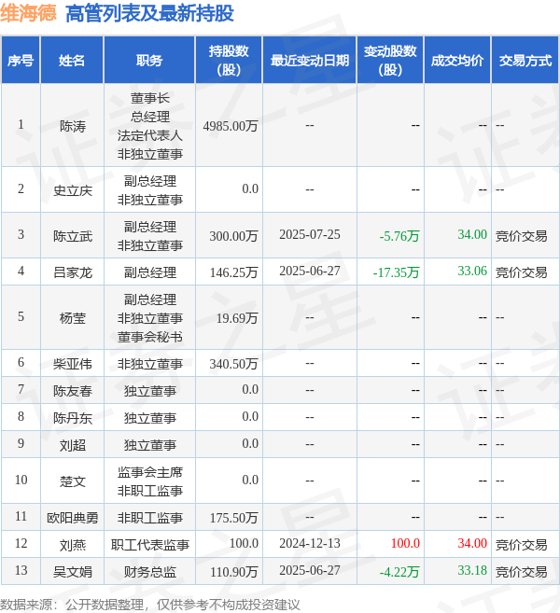Click the 维海德 title text

click(x=28, y=13)
